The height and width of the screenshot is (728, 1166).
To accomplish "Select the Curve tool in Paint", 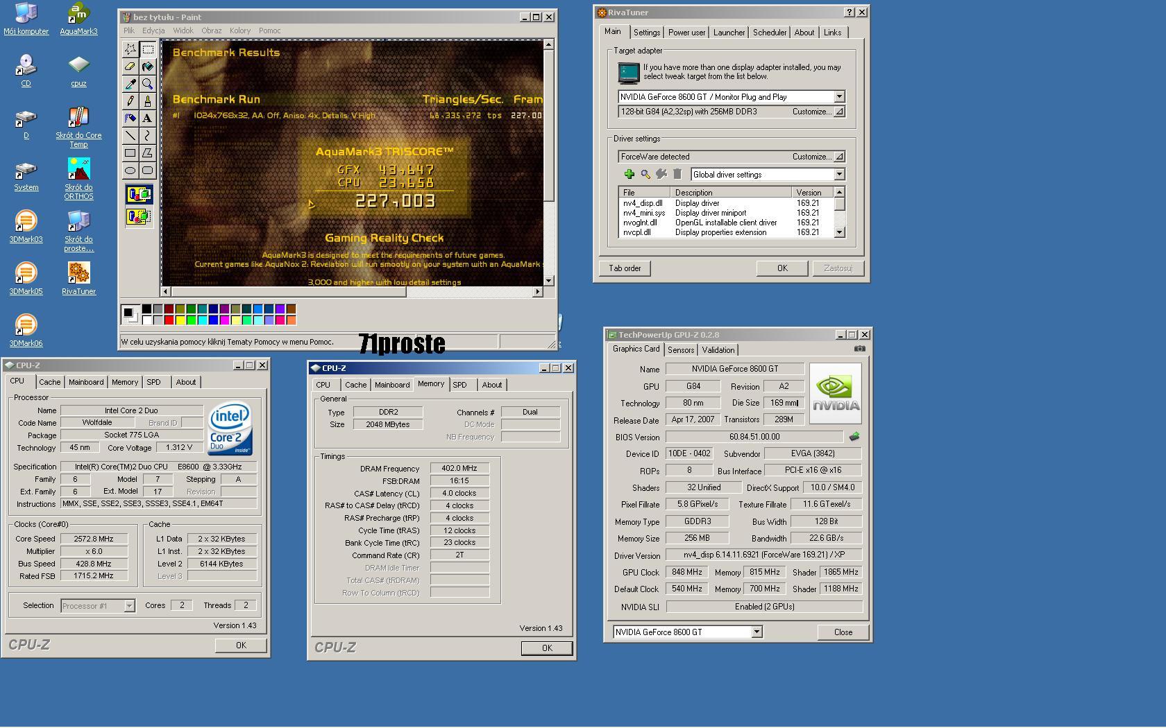I will [x=148, y=136].
